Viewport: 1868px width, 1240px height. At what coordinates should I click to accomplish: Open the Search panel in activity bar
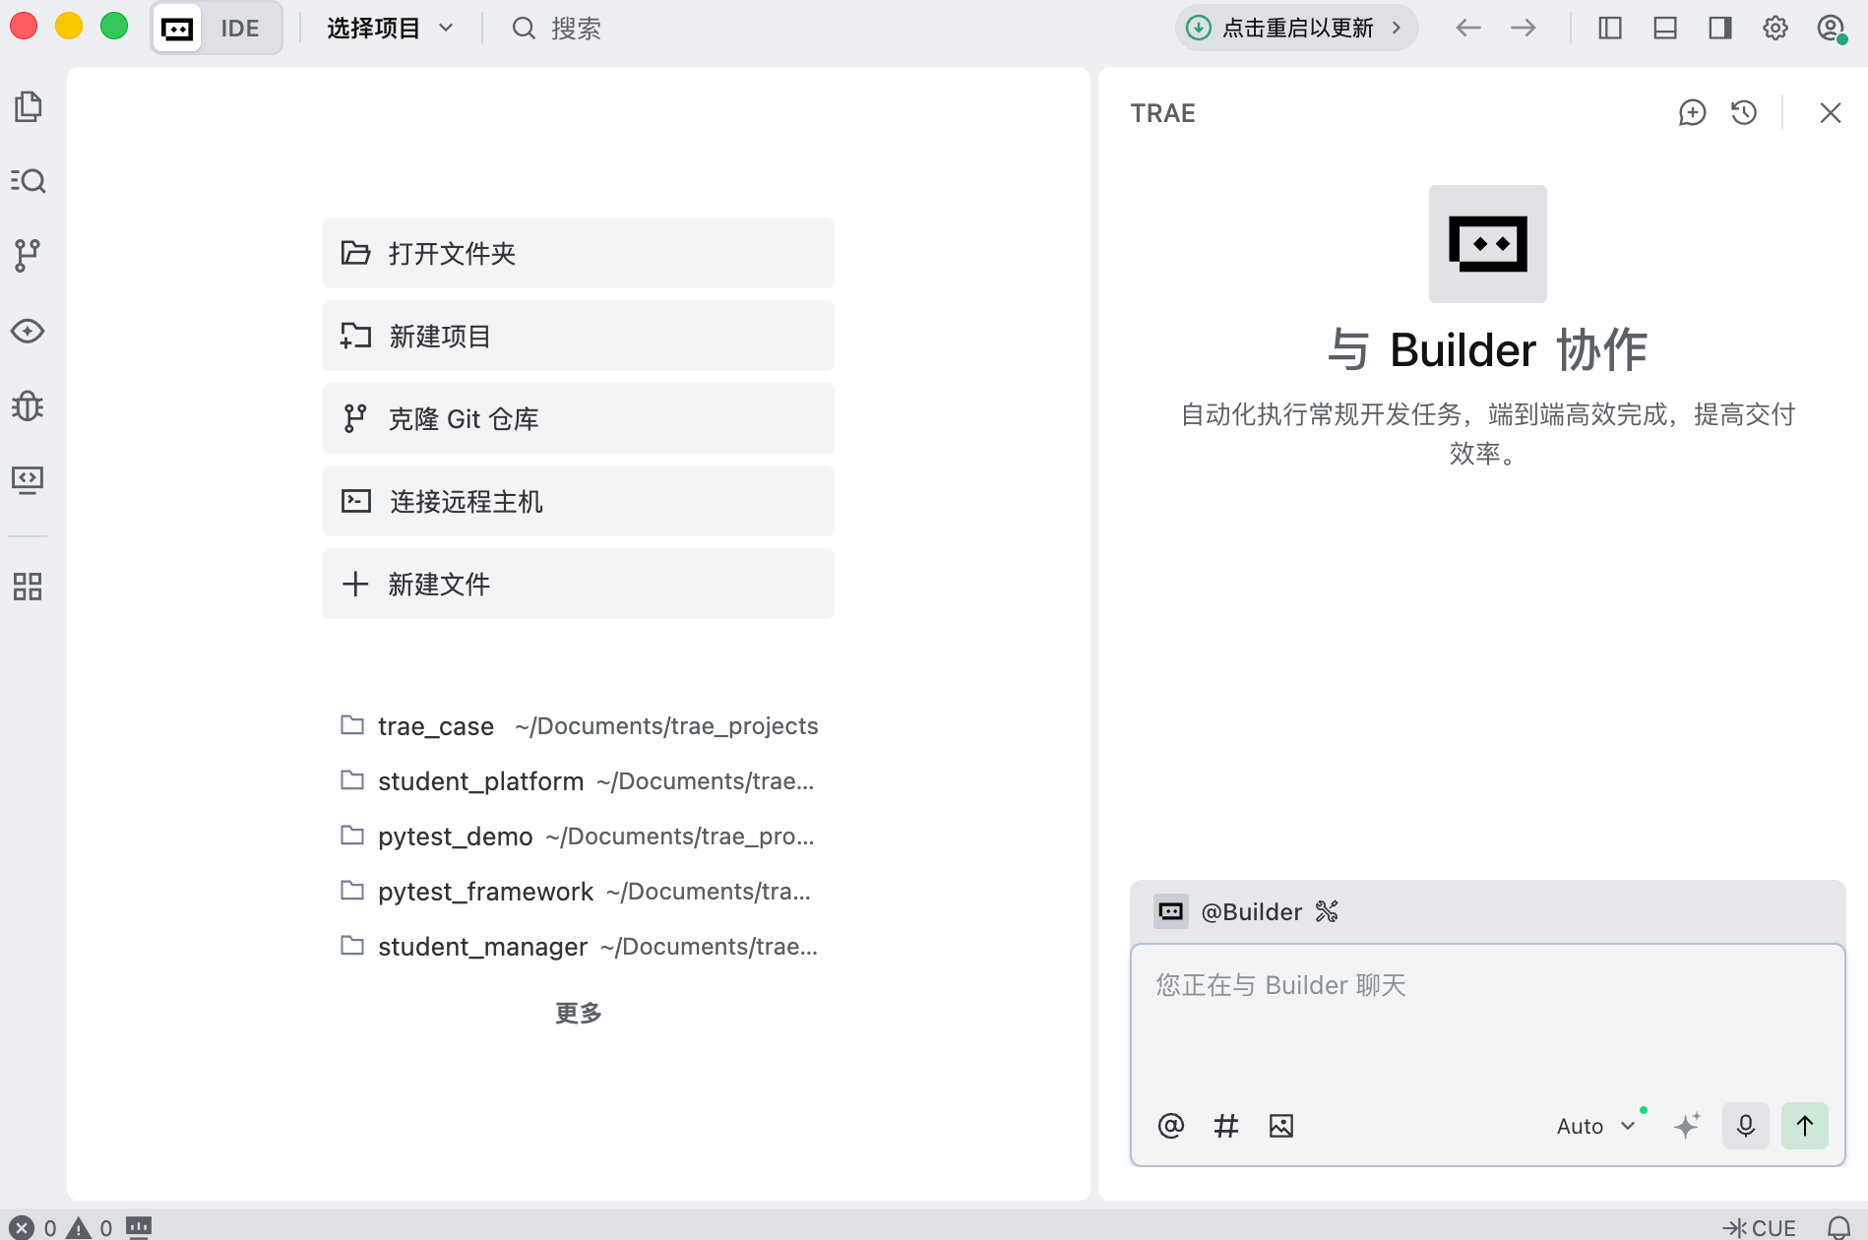point(29,181)
